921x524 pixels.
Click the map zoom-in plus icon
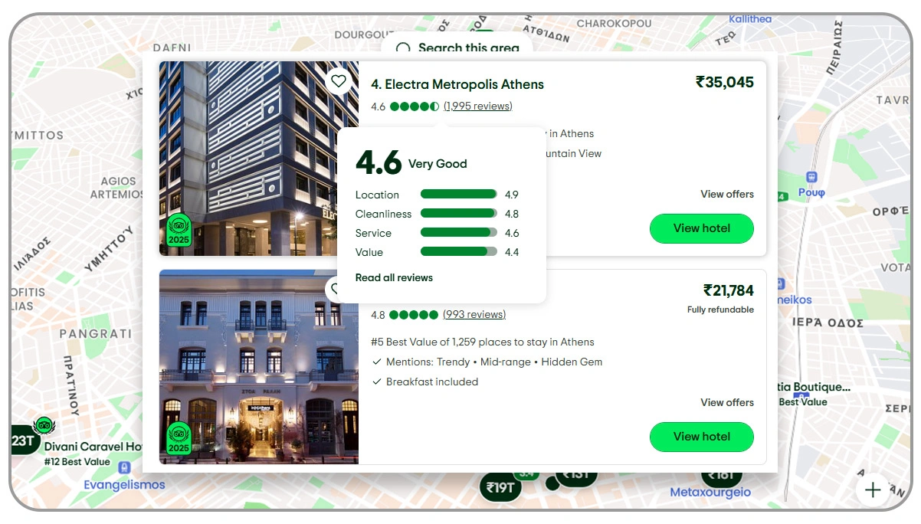click(x=873, y=490)
